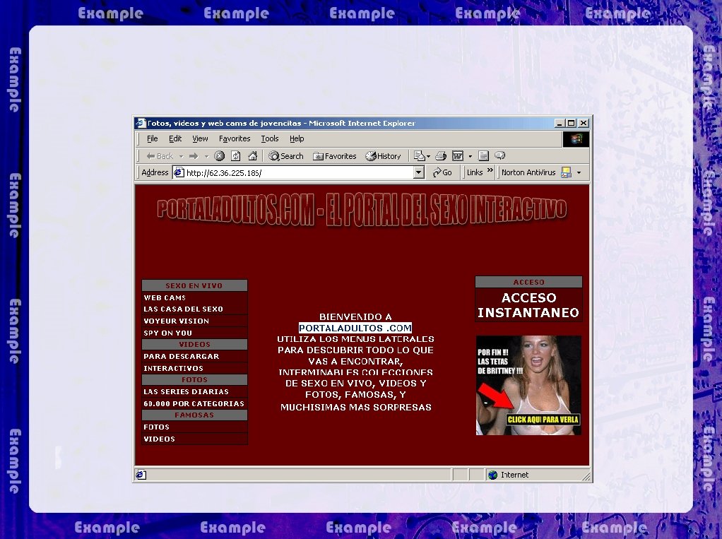Minimize the Internet Explorer window
The height and width of the screenshot is (539, 722).
(x=560, y=124)
